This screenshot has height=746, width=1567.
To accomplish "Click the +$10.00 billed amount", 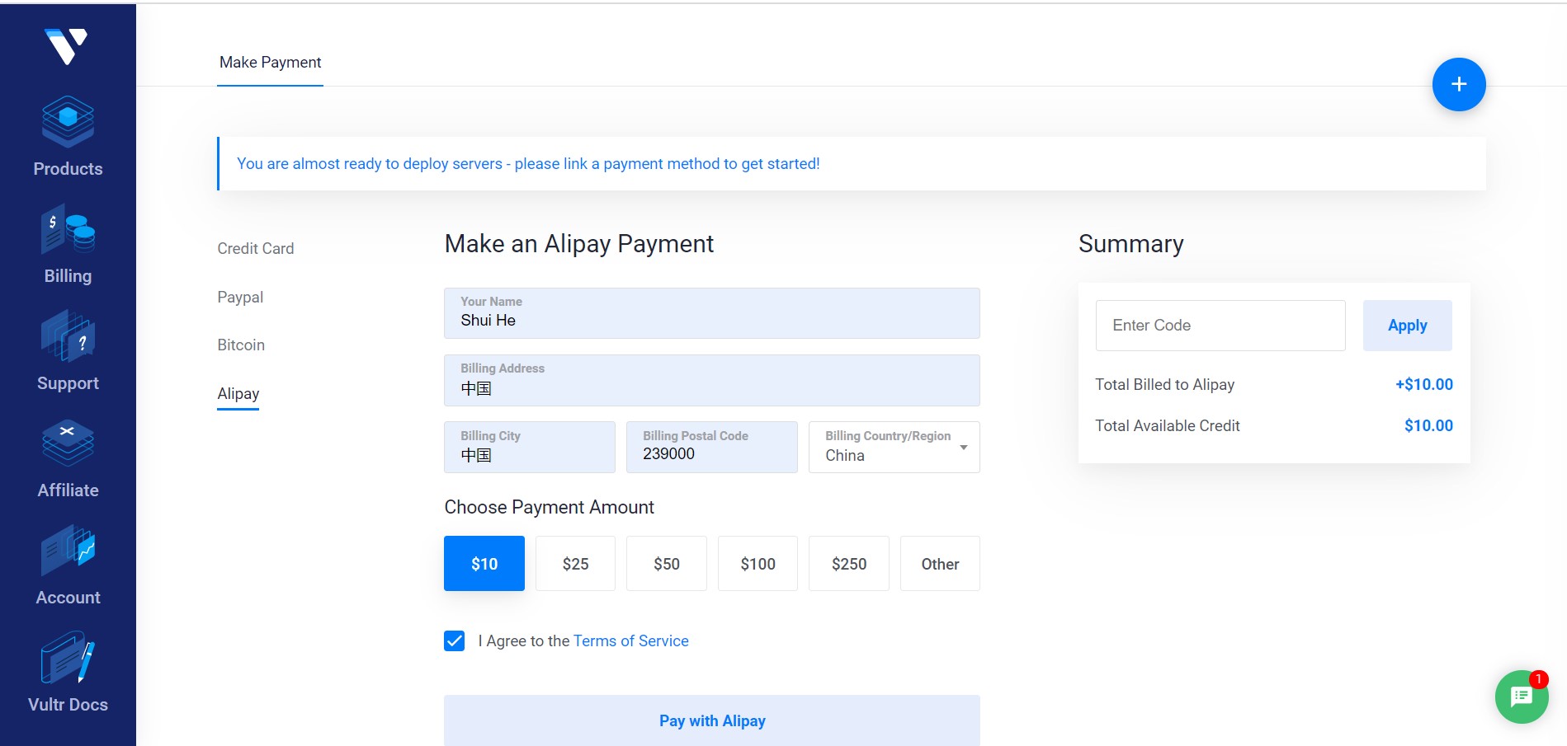I will click(x=1424, y=384).
